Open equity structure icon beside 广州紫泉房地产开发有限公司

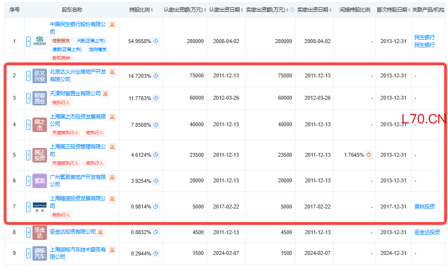tap(112, 178)
